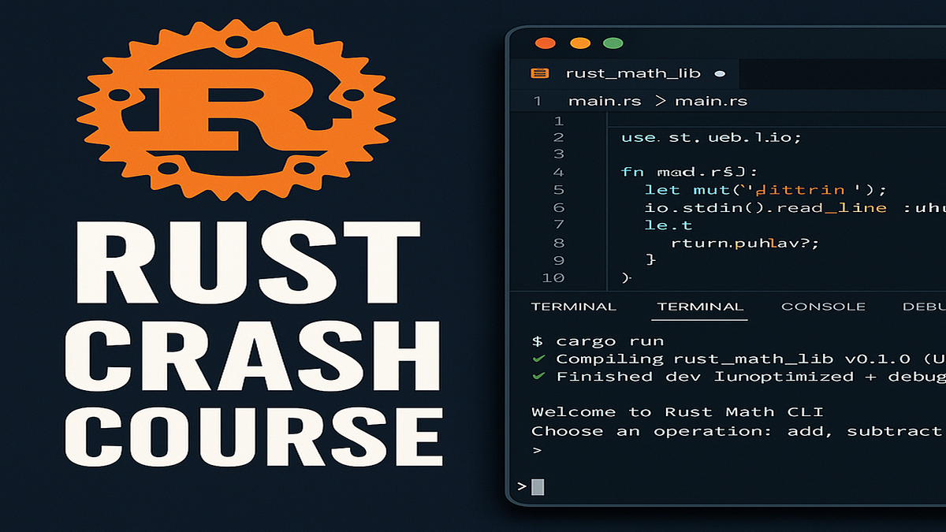Click the checkmark beside Compiling rust_math_lib
This screenshot has height=532, width=946.
[538, 359]
